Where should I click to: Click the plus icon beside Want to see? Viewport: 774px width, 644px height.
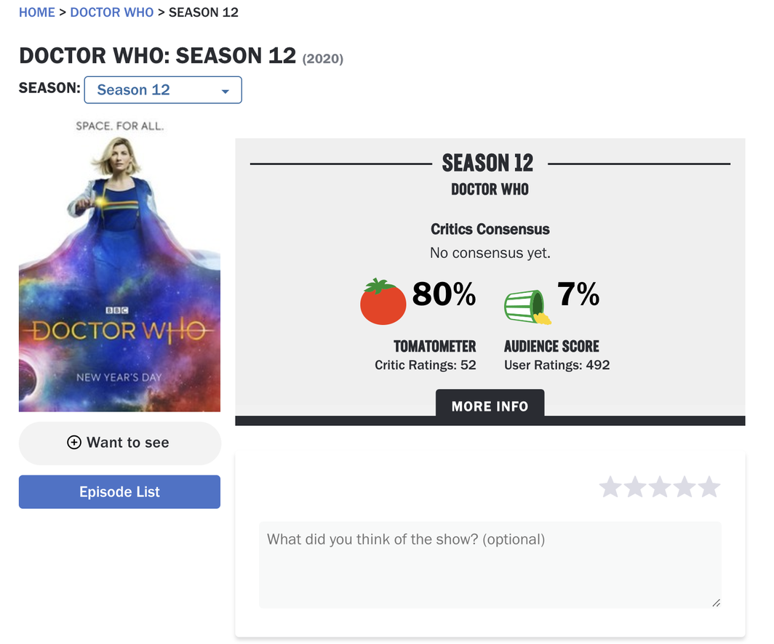click(x=73, y=443)
